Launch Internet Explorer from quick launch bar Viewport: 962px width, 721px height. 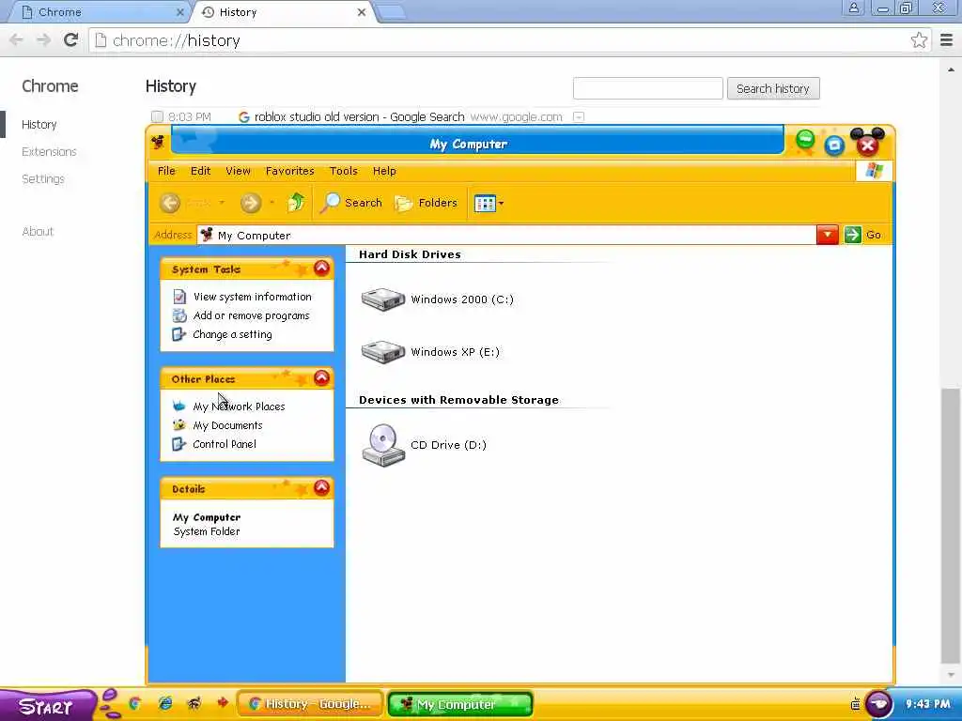click(165, 703)
